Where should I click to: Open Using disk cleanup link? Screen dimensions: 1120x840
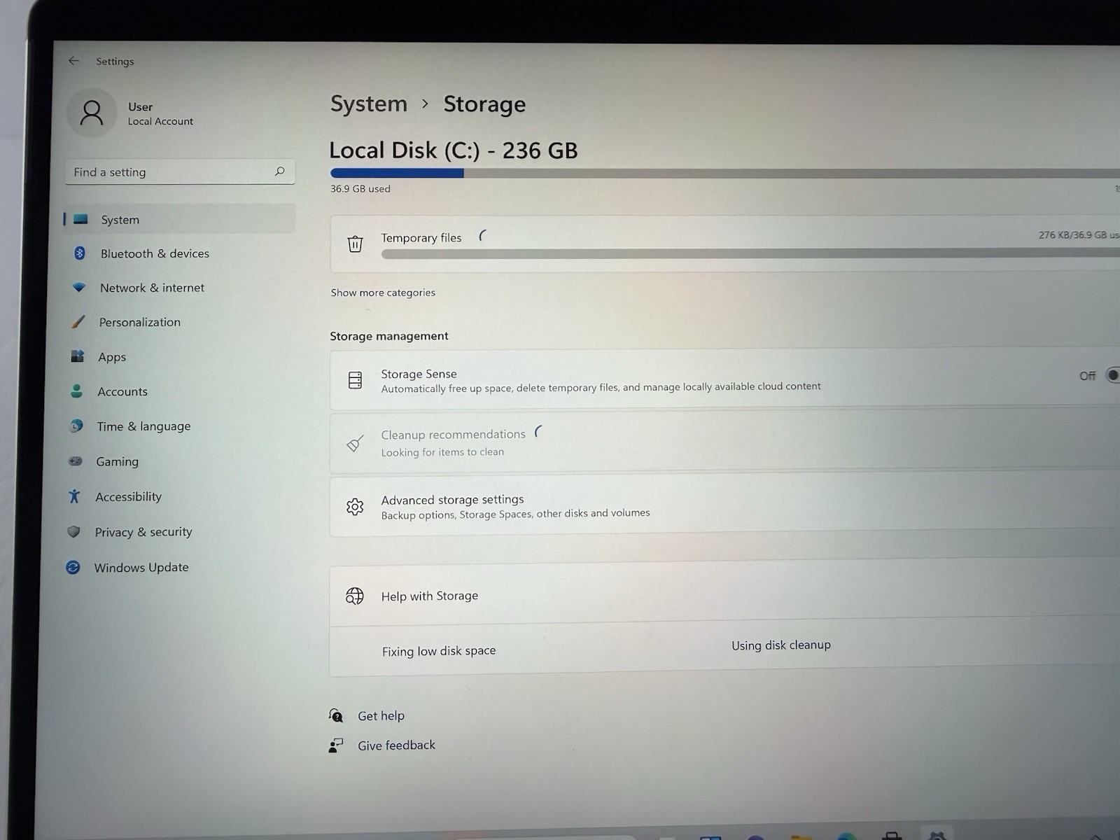tap(781, 645)
